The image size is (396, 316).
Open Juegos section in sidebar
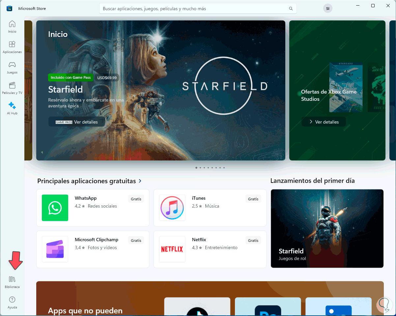[x=12, y=68]
